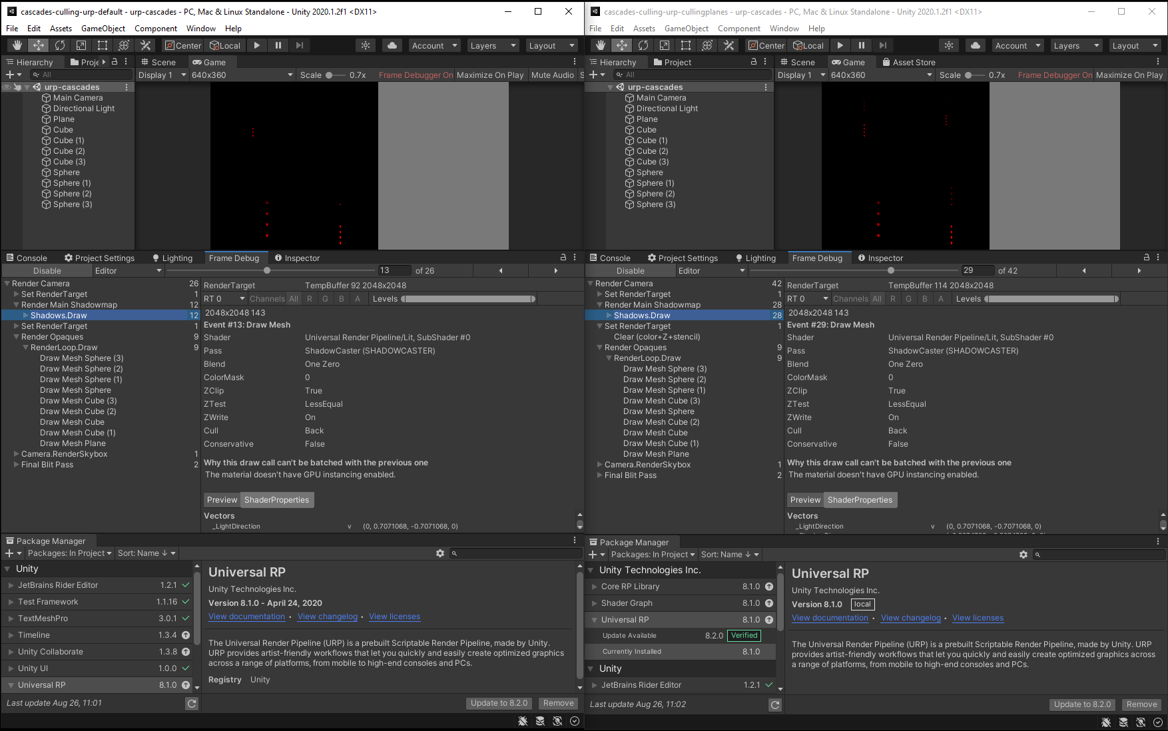Toggle Center pivot mode in right window
Screen dimensions: 1168x731
click(766, 45)
